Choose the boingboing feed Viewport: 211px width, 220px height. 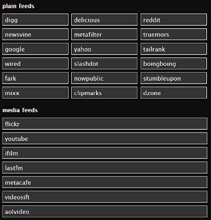pyautogui.click(x=174, y=63)
